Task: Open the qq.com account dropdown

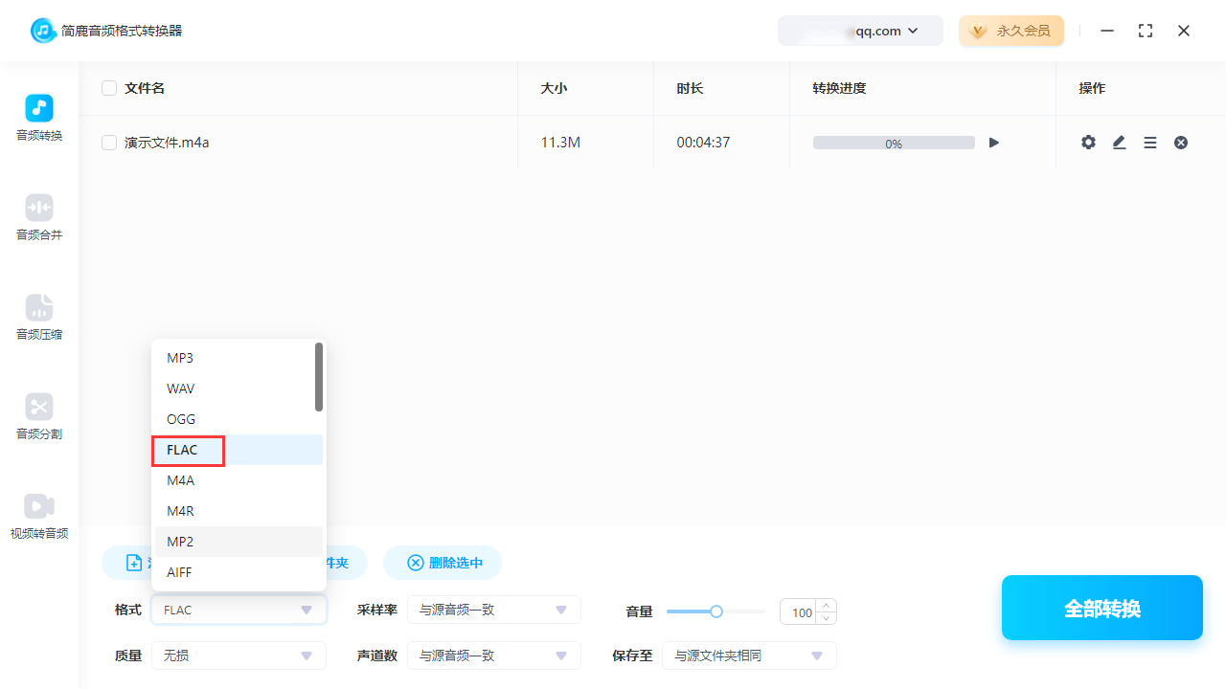Action: tap(860, 31)
